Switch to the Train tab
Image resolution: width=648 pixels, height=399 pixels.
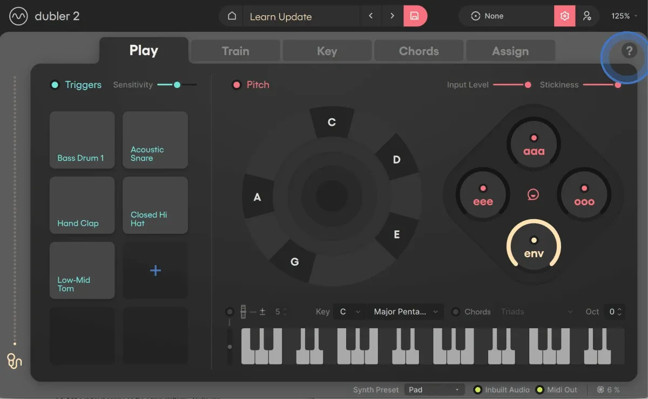(x=235, y=51)
